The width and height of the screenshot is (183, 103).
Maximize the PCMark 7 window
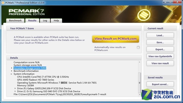(170, 2)
